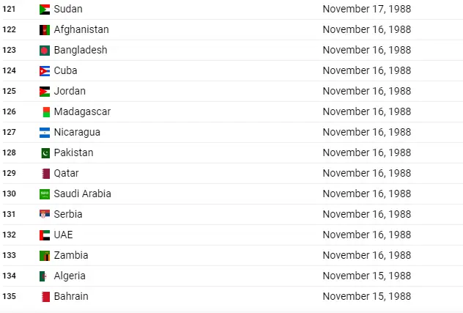Click the Afghanistan flag icon
Image resolution: width=463 pixels, height=313 pixels.
[45, 30]
